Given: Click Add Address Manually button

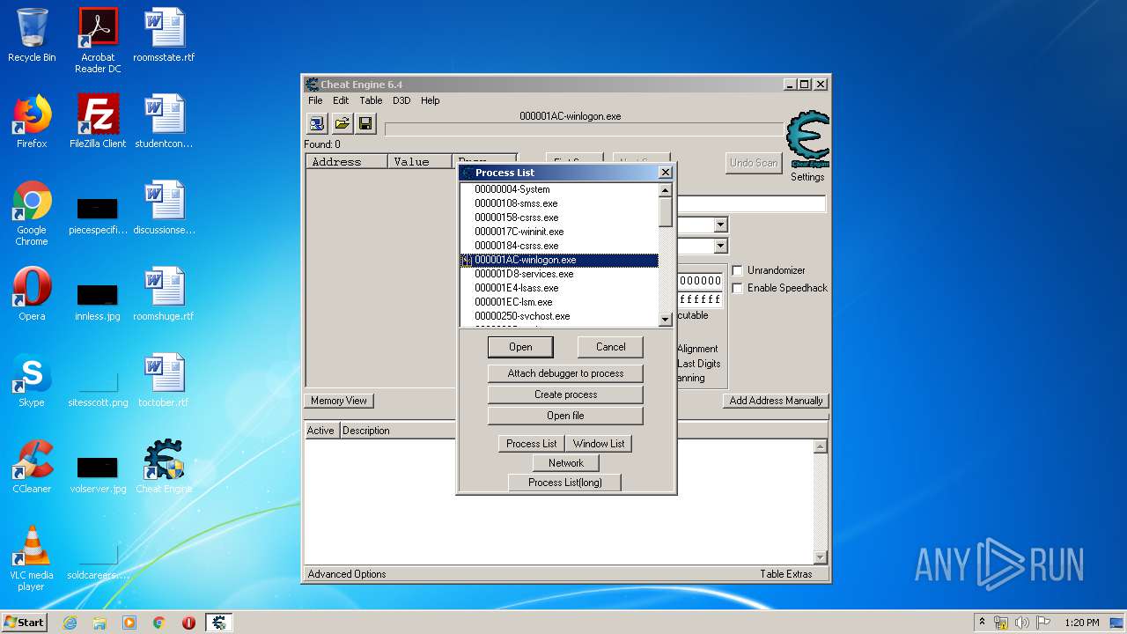Looking at the screenshot, I should (776, 401).
